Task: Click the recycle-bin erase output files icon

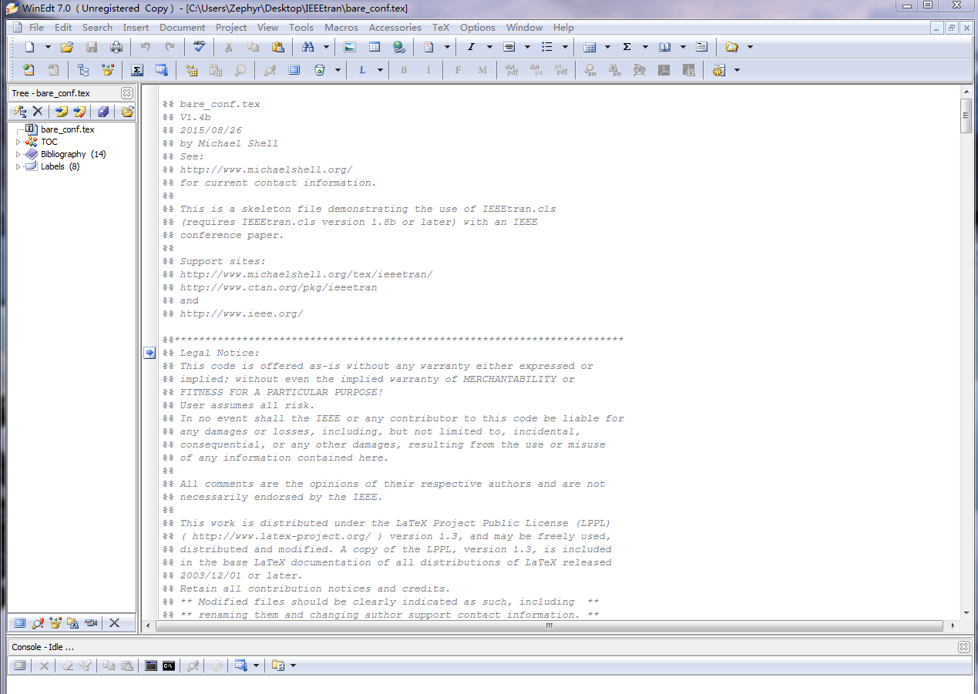Action: coord(319,70)
